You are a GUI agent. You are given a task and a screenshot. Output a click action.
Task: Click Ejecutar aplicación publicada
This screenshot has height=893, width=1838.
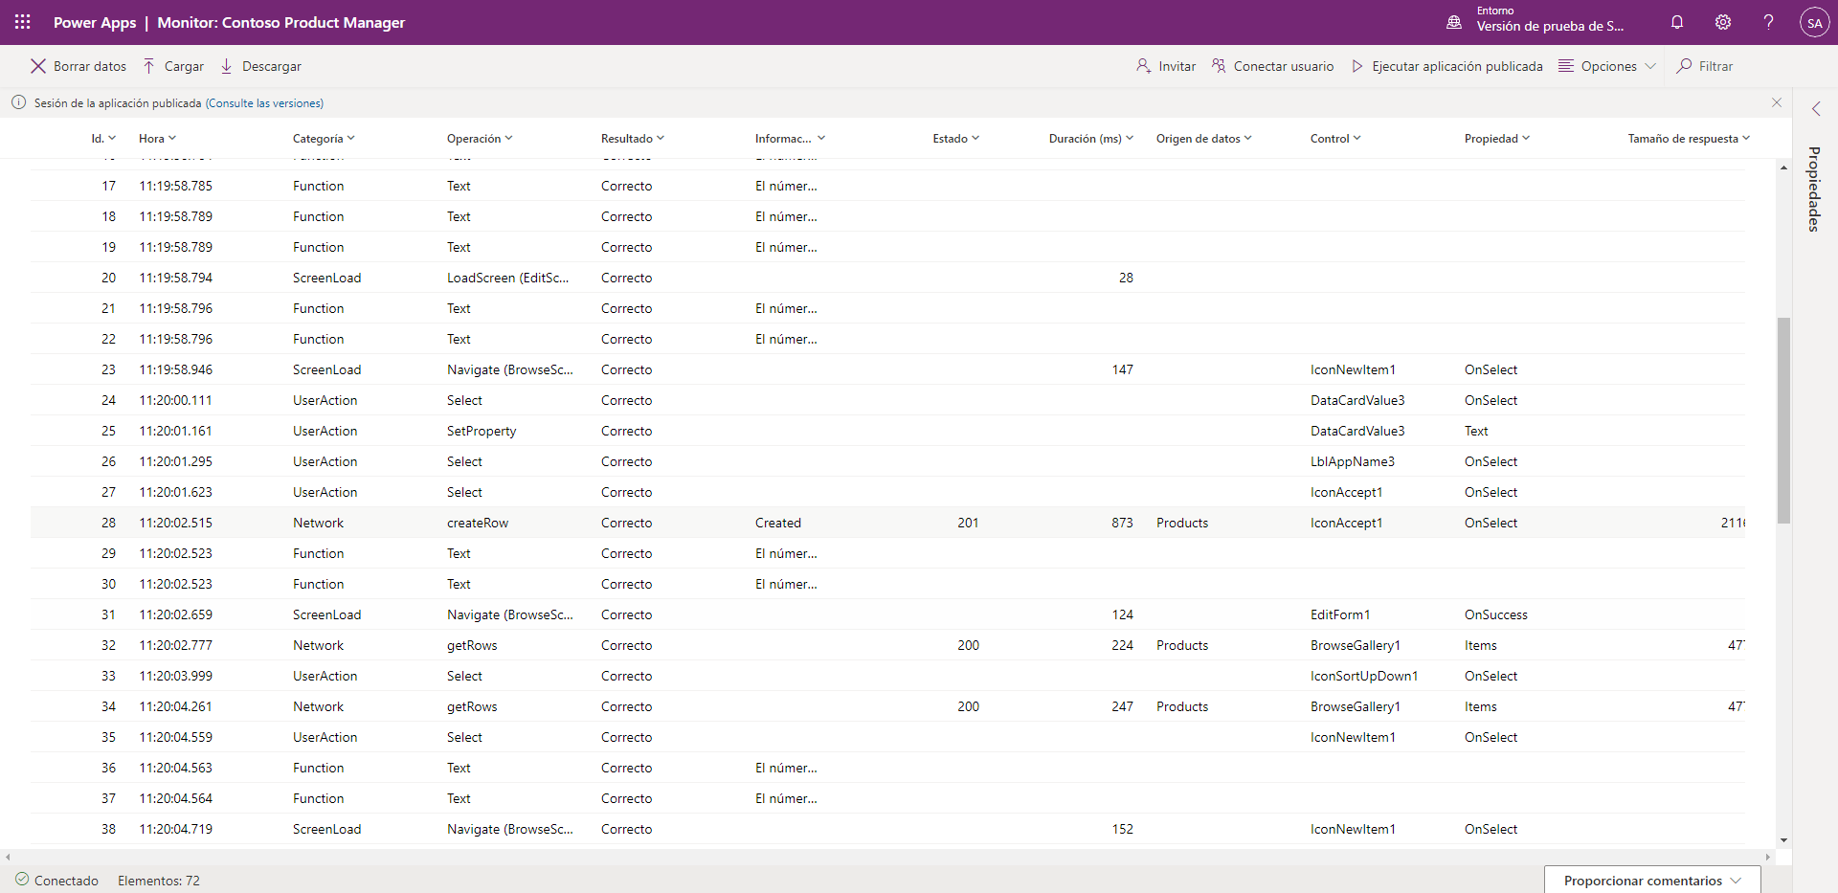1446,66
